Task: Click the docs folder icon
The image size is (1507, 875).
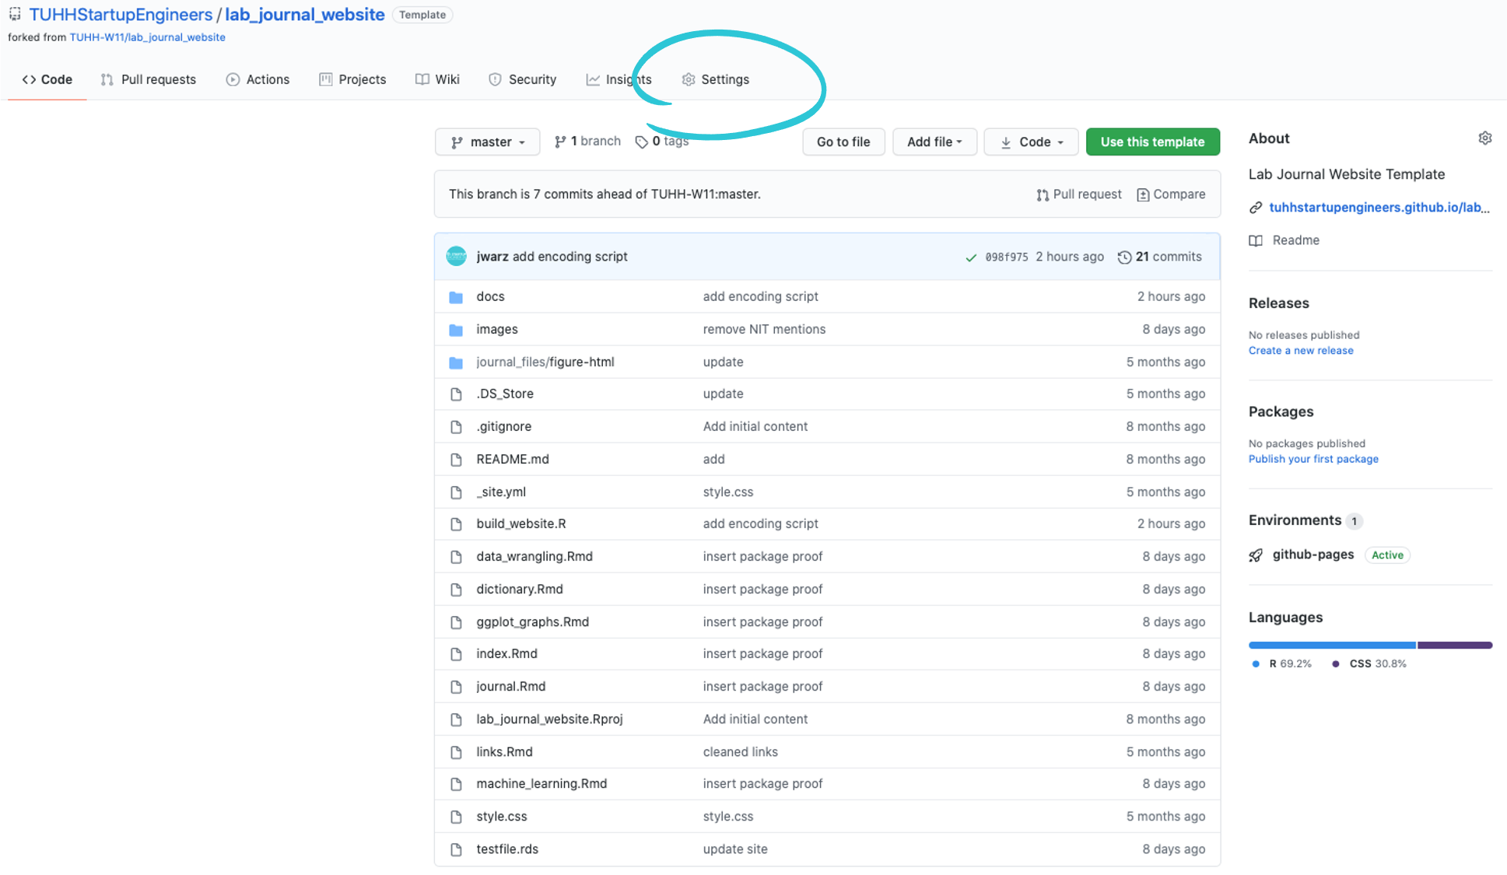Action: (456, 296)
